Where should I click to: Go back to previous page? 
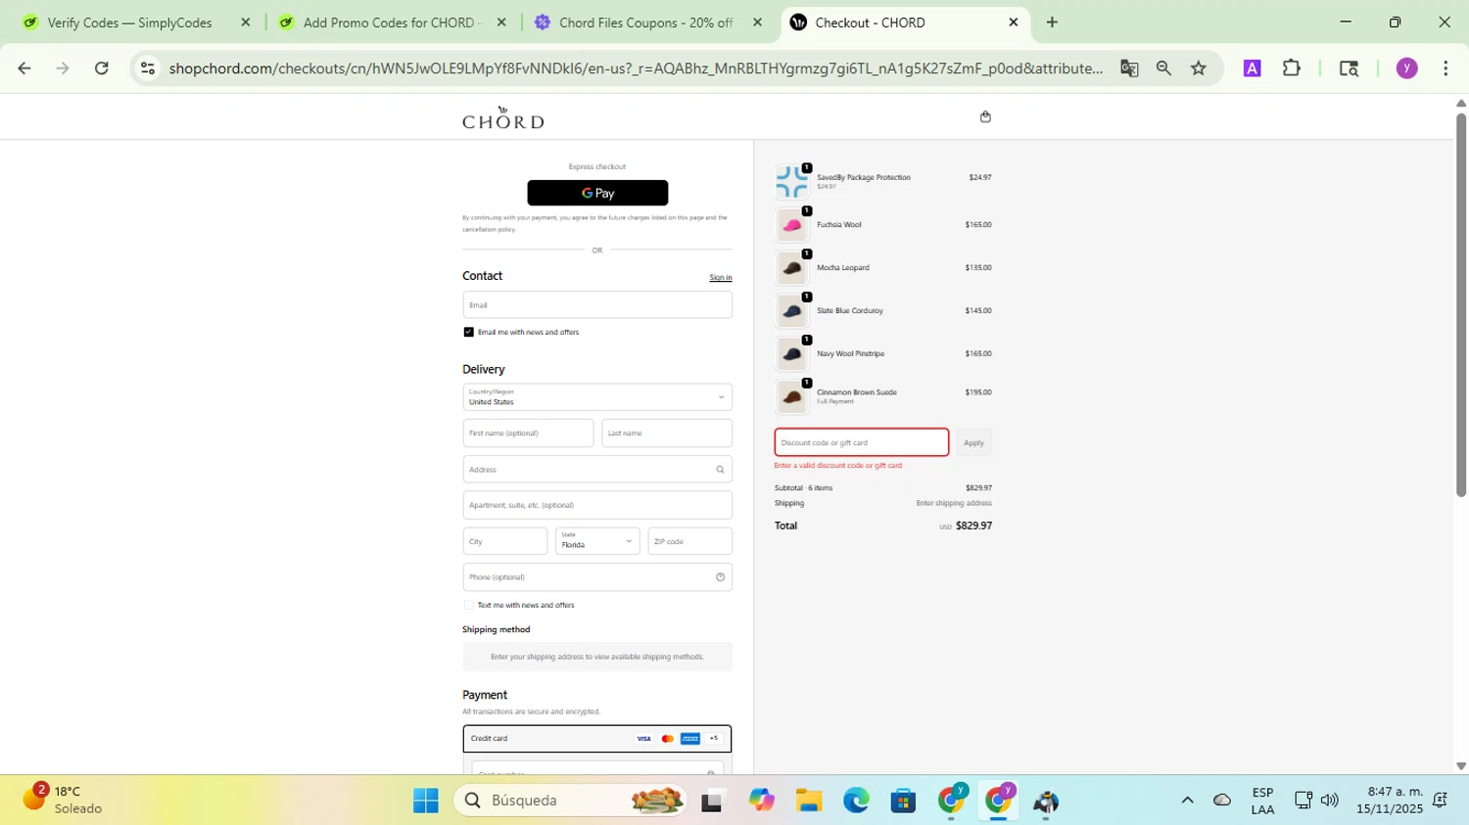24,69
